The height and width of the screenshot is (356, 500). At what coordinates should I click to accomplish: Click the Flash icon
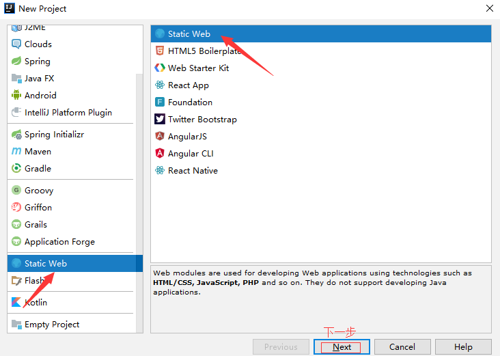[x=16, y=280]
